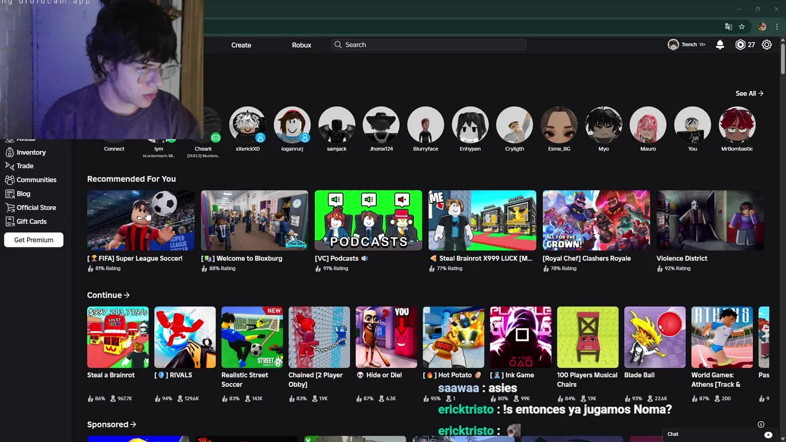Image resolution: width=786 pixels, height=442 pixels.
Task: Expand the Continue section arrow
Action: 126,295
